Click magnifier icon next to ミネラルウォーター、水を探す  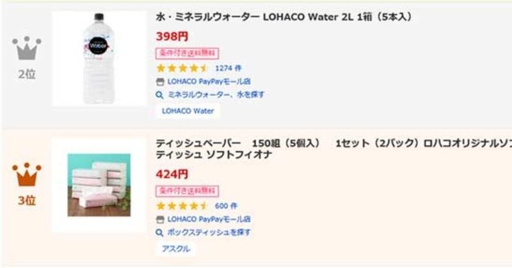tap(160, 94)
